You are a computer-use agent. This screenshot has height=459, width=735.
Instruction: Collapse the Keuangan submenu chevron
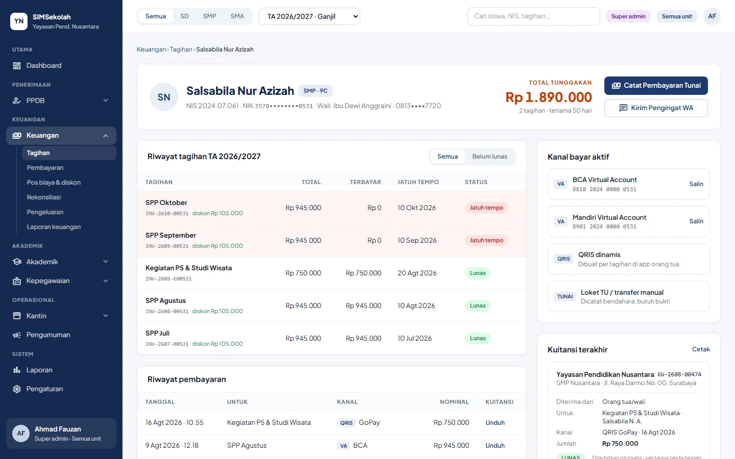pyautogui.click(x=106, y=136)
